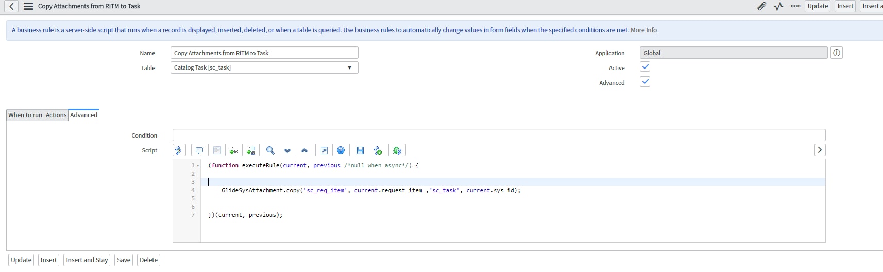Screen dimensions: 883x272
Task: Click the script toolbar Save disk icon
Action: click(x=361, y=150)
